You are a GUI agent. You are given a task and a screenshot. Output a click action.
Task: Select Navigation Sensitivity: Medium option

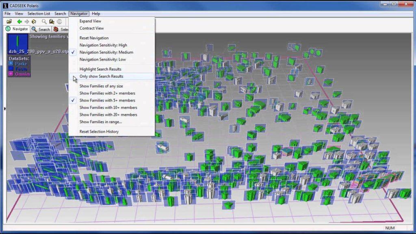click(x=112, y=52)
